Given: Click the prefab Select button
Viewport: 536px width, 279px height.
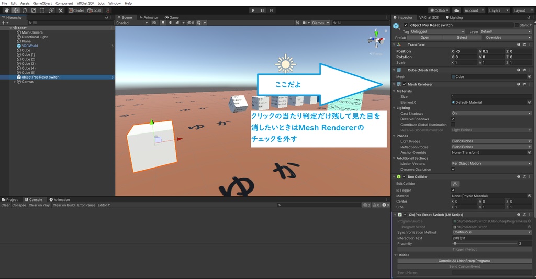Looking at the screenshot, I should pos(462,37).
